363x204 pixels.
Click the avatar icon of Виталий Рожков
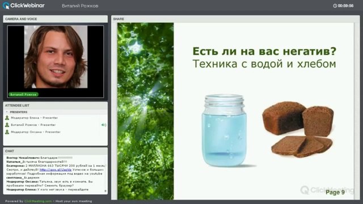(x=7, y=125)
